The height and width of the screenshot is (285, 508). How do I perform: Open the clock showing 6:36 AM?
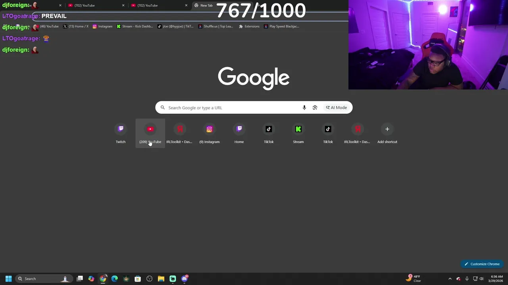[x=496, y=279]
